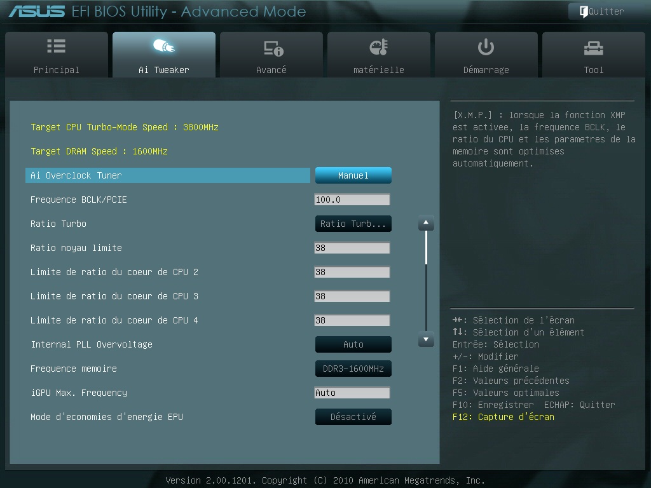651x488 pixels.
Task: Select the Frequence BCLK/PCIE value field
Action: click(352, 200)
